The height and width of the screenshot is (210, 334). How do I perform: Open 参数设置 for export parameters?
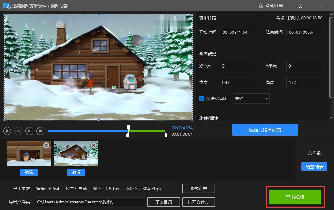(199, 188)
